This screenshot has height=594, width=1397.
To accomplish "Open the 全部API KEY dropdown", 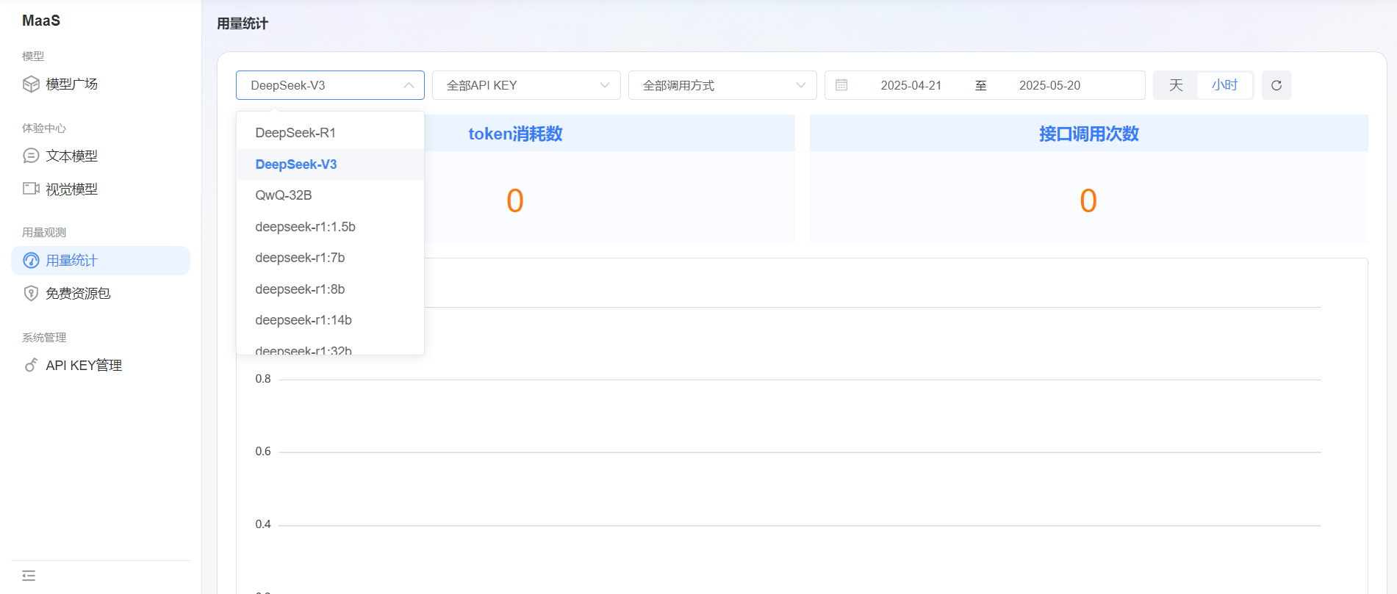I will (526, 85).
